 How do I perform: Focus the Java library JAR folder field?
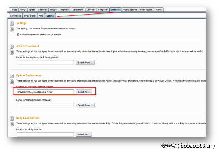(45, 63)
